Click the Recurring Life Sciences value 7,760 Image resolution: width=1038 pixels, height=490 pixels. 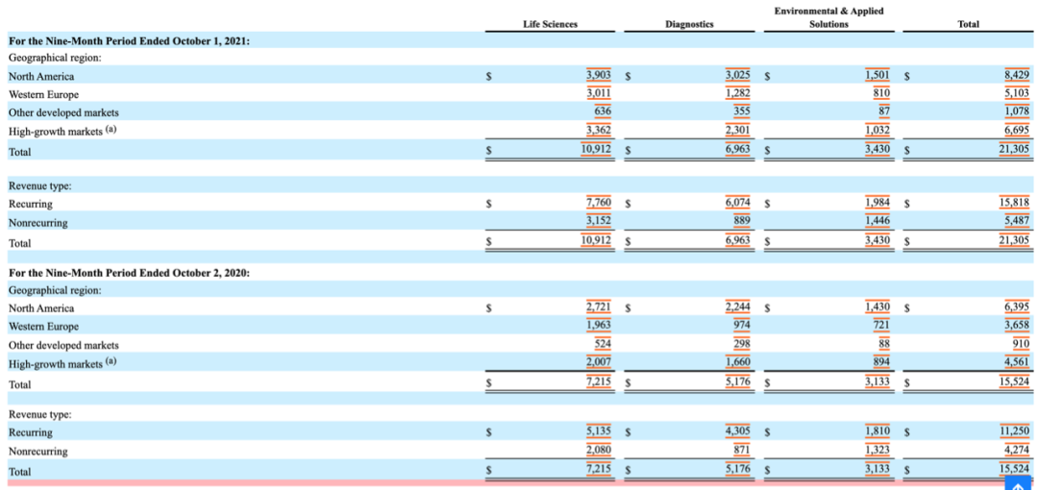(598, 204)
